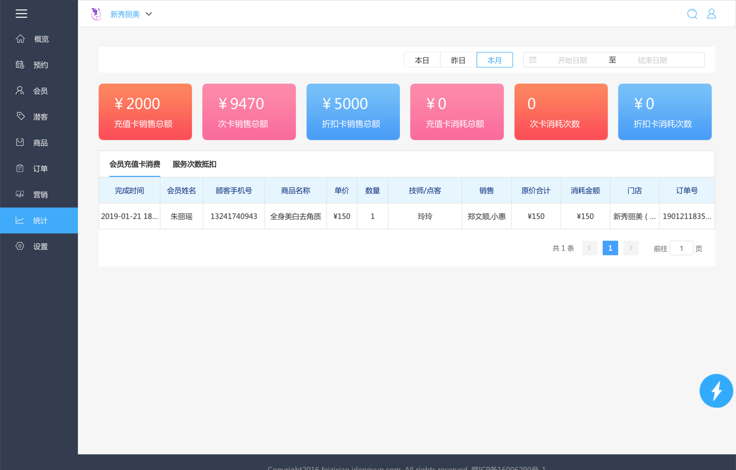Click the 折扣卡销售总额 ¥5000 card
The height and width of the screenshot is (470, 736).
click(x=353, y=112)
